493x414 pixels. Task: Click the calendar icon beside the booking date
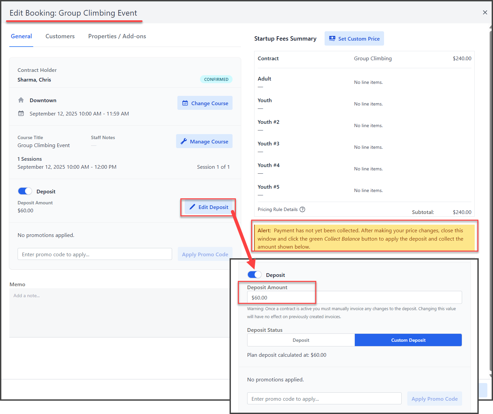click(21, 113)
